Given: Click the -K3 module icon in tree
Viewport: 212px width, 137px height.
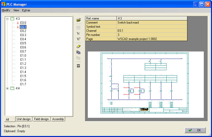Looking at the screenshot, I should [12, 19].
